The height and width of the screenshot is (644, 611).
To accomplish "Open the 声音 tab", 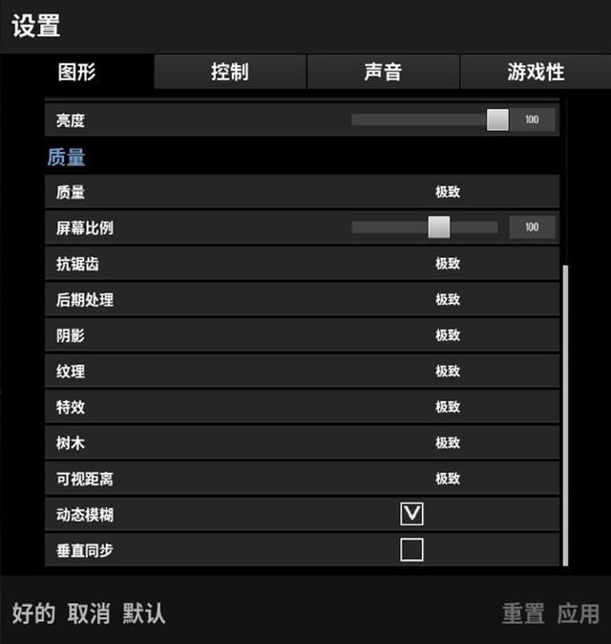I will (x=383, y=72).
